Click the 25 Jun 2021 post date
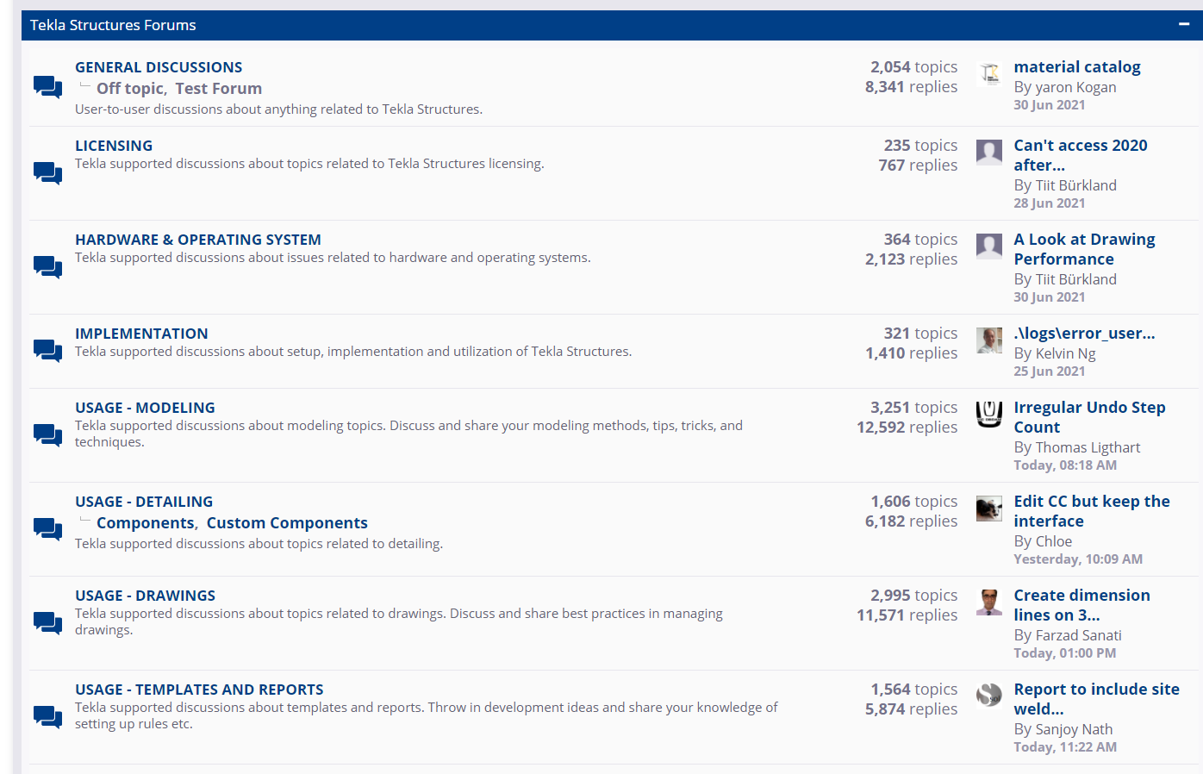The image size is (1203, 774). [x=1050, y=371]
